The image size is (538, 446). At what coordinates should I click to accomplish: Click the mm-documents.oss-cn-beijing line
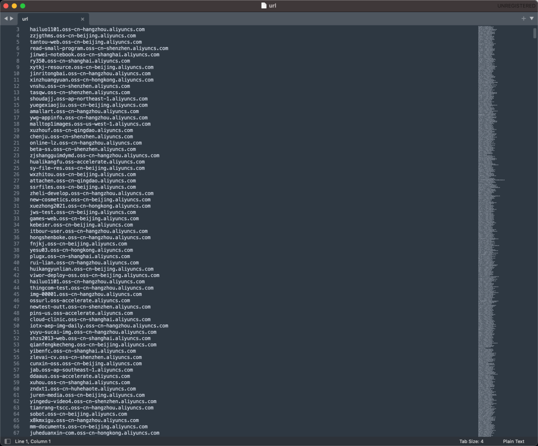click(x=89, y=427)
